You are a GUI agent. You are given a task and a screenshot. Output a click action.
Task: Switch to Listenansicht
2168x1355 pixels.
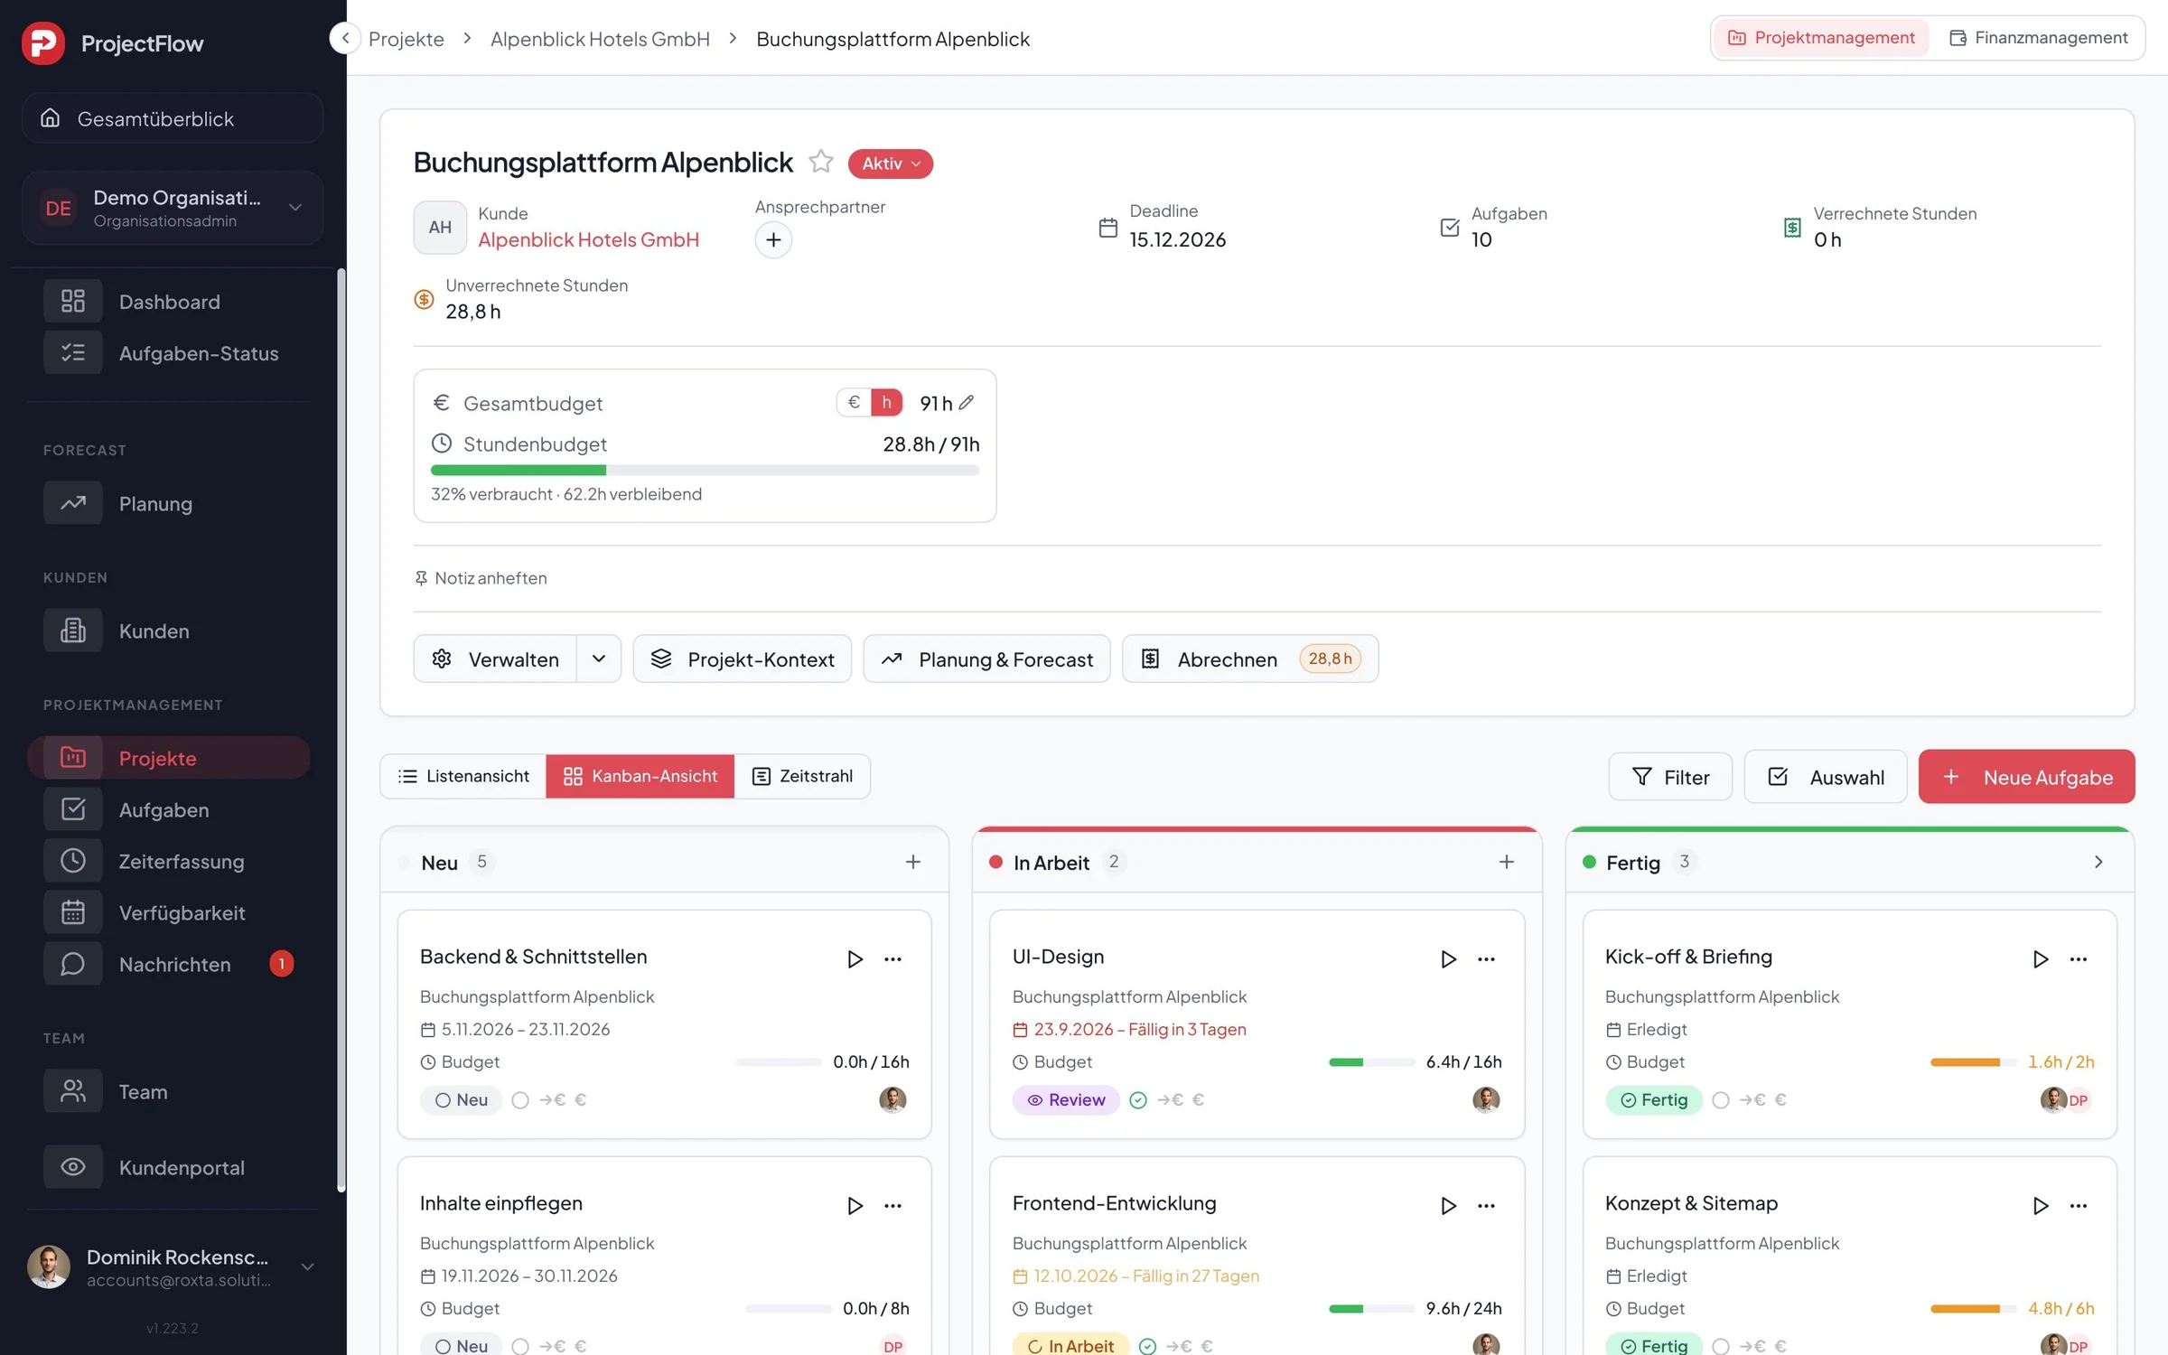pyautogui.click(x=463, y=776)
